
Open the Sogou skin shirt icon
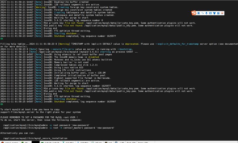pos(214,13)
